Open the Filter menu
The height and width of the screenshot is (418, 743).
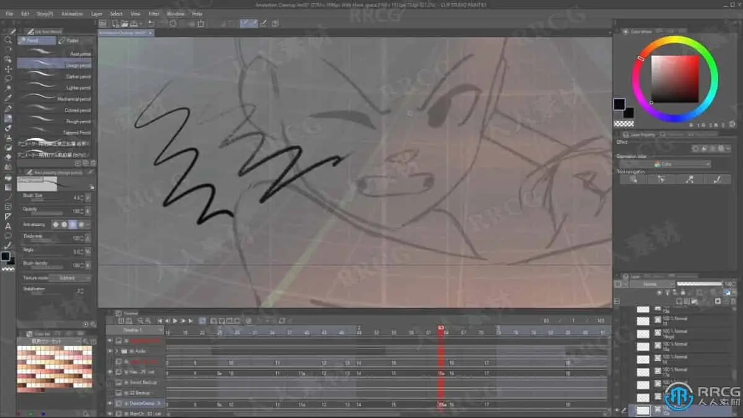(154, 13)
